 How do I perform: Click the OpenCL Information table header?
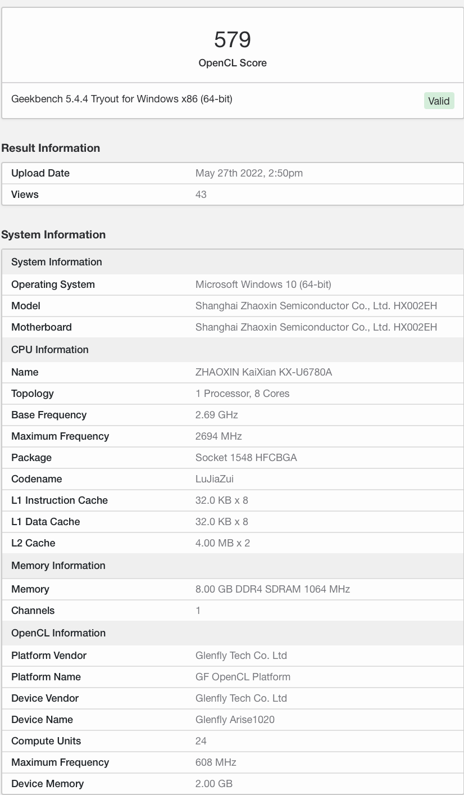point(58,633)
